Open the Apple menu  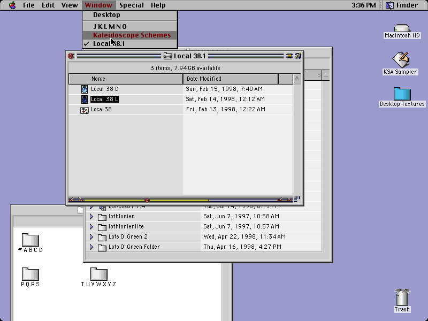pyautogui.click(x=12, y=5)
